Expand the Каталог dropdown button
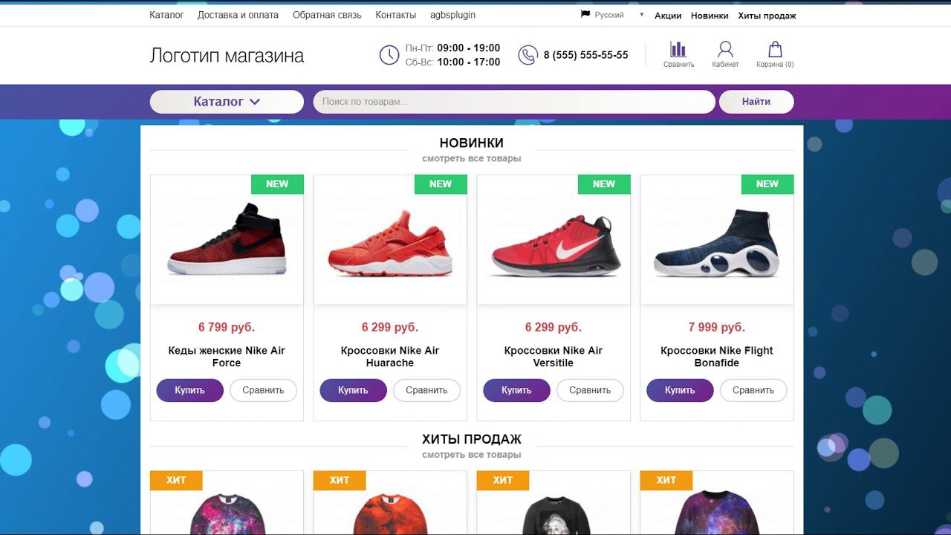 [x=227, y=102]
